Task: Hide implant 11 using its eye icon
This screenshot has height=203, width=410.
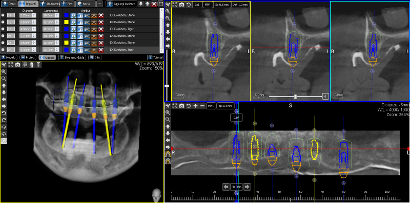Action: coord(73,15)
